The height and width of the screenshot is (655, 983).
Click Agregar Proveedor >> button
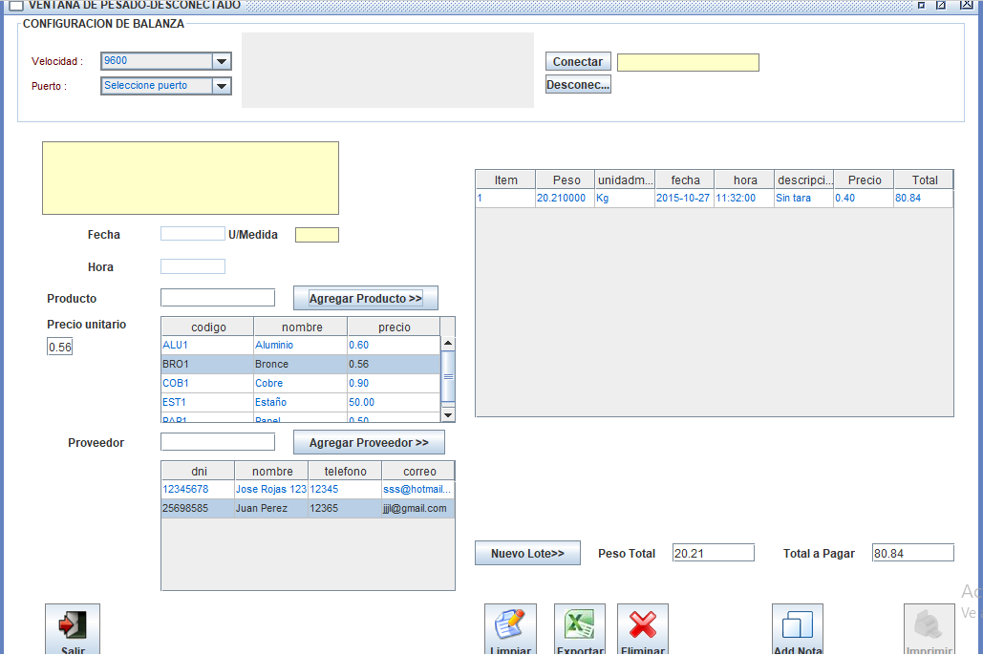click(369, 443)
